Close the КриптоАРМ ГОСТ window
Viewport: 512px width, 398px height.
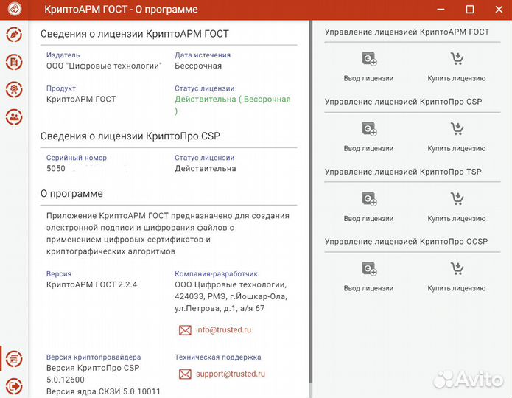(x=499, y=9)
